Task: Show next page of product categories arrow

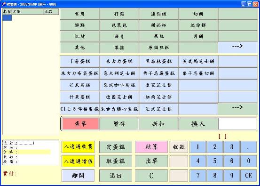Action: (237, 48)
